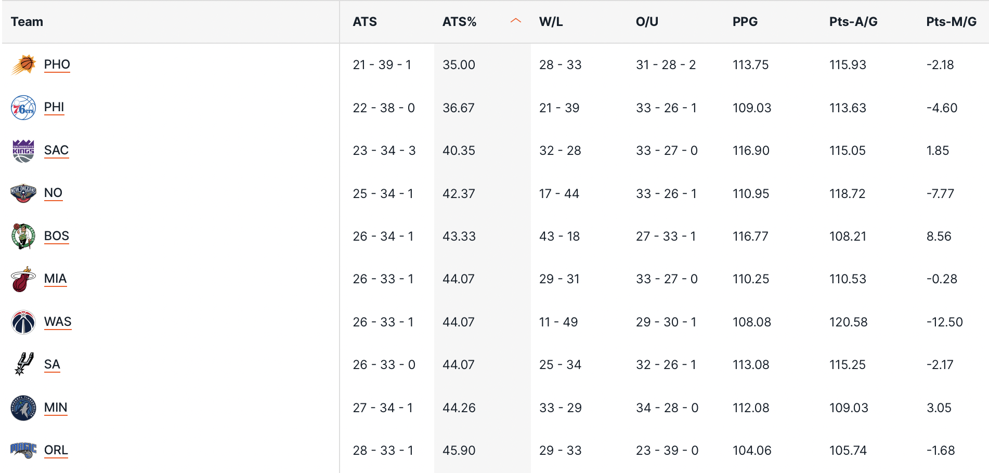989x473 pixels.
Task: Click the Minnesota Timberwolves logo
Action: point(23,408)
